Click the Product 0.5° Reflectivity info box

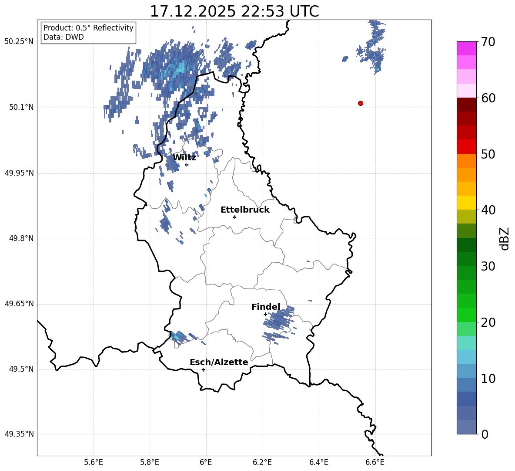point(88,32)
